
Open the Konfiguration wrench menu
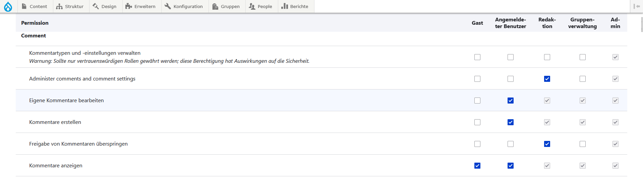pyautogui.click(x=184, y=6)
